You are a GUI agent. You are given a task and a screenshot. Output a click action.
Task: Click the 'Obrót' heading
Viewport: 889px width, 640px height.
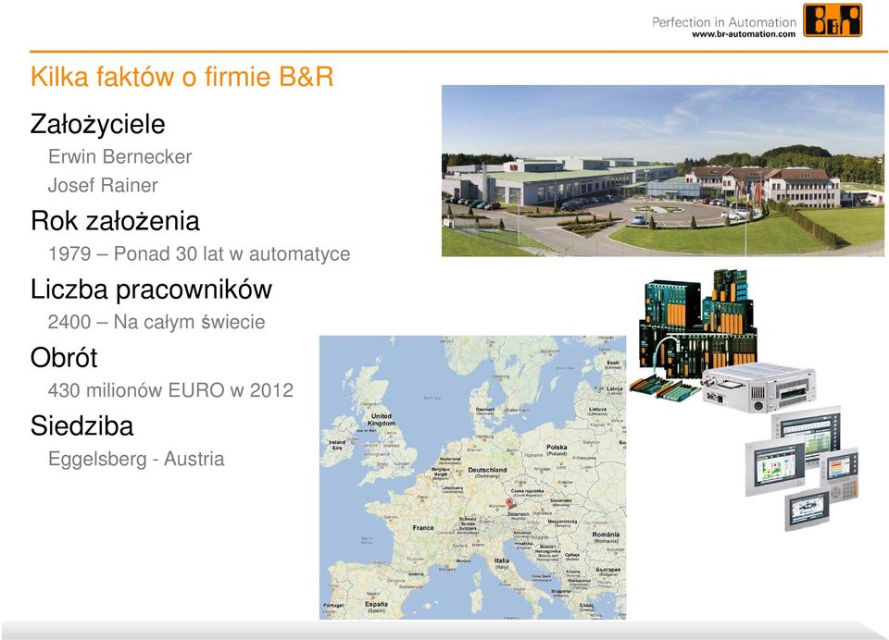click(64, 357)
